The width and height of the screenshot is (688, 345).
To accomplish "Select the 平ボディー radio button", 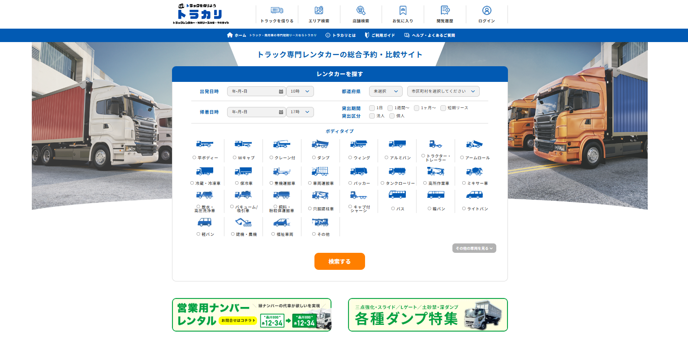I will coord(194,158).
